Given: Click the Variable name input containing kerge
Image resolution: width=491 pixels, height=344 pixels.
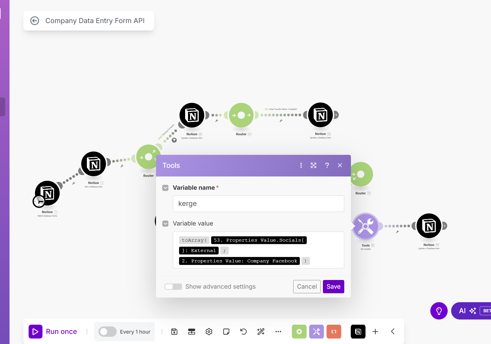Looking at the screenshot, I should 258,204.
